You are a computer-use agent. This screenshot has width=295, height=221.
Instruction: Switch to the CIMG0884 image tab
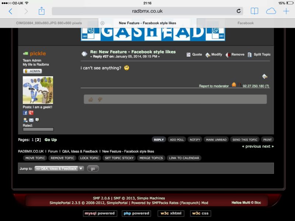click(x=49, y=23)
